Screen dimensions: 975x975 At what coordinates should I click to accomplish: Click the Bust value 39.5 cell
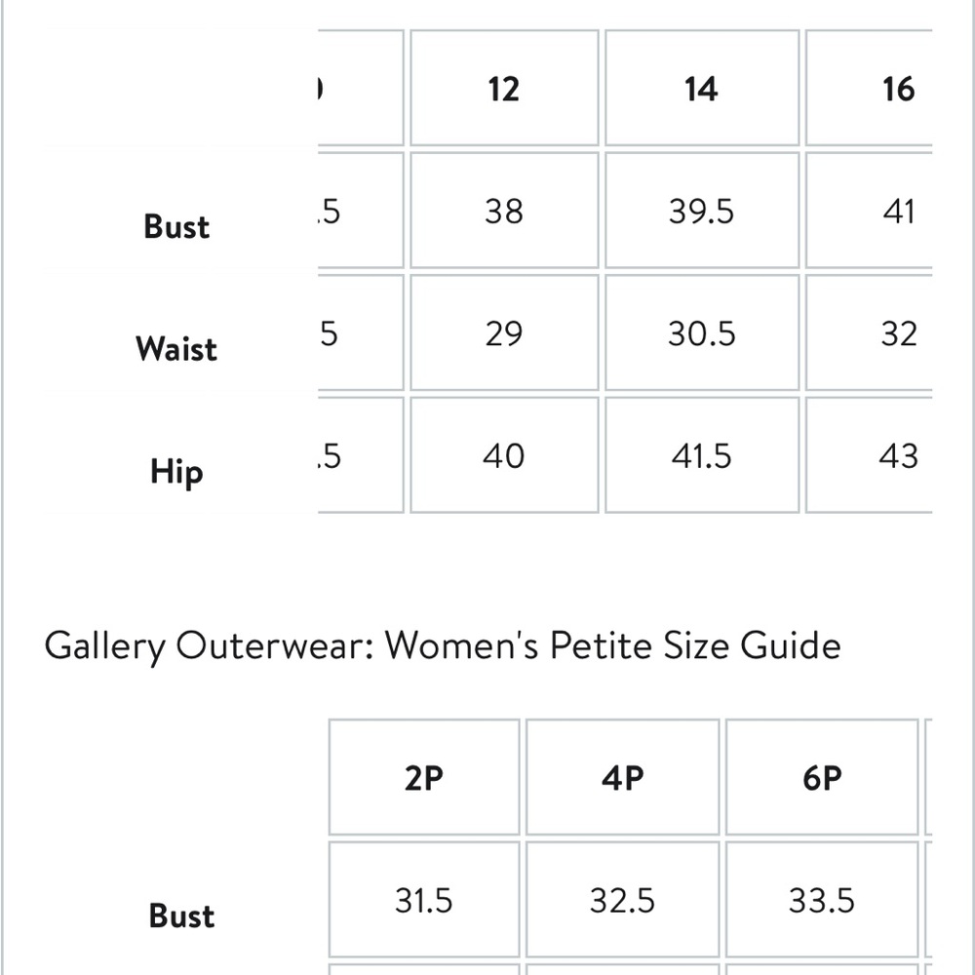[701, 211]
